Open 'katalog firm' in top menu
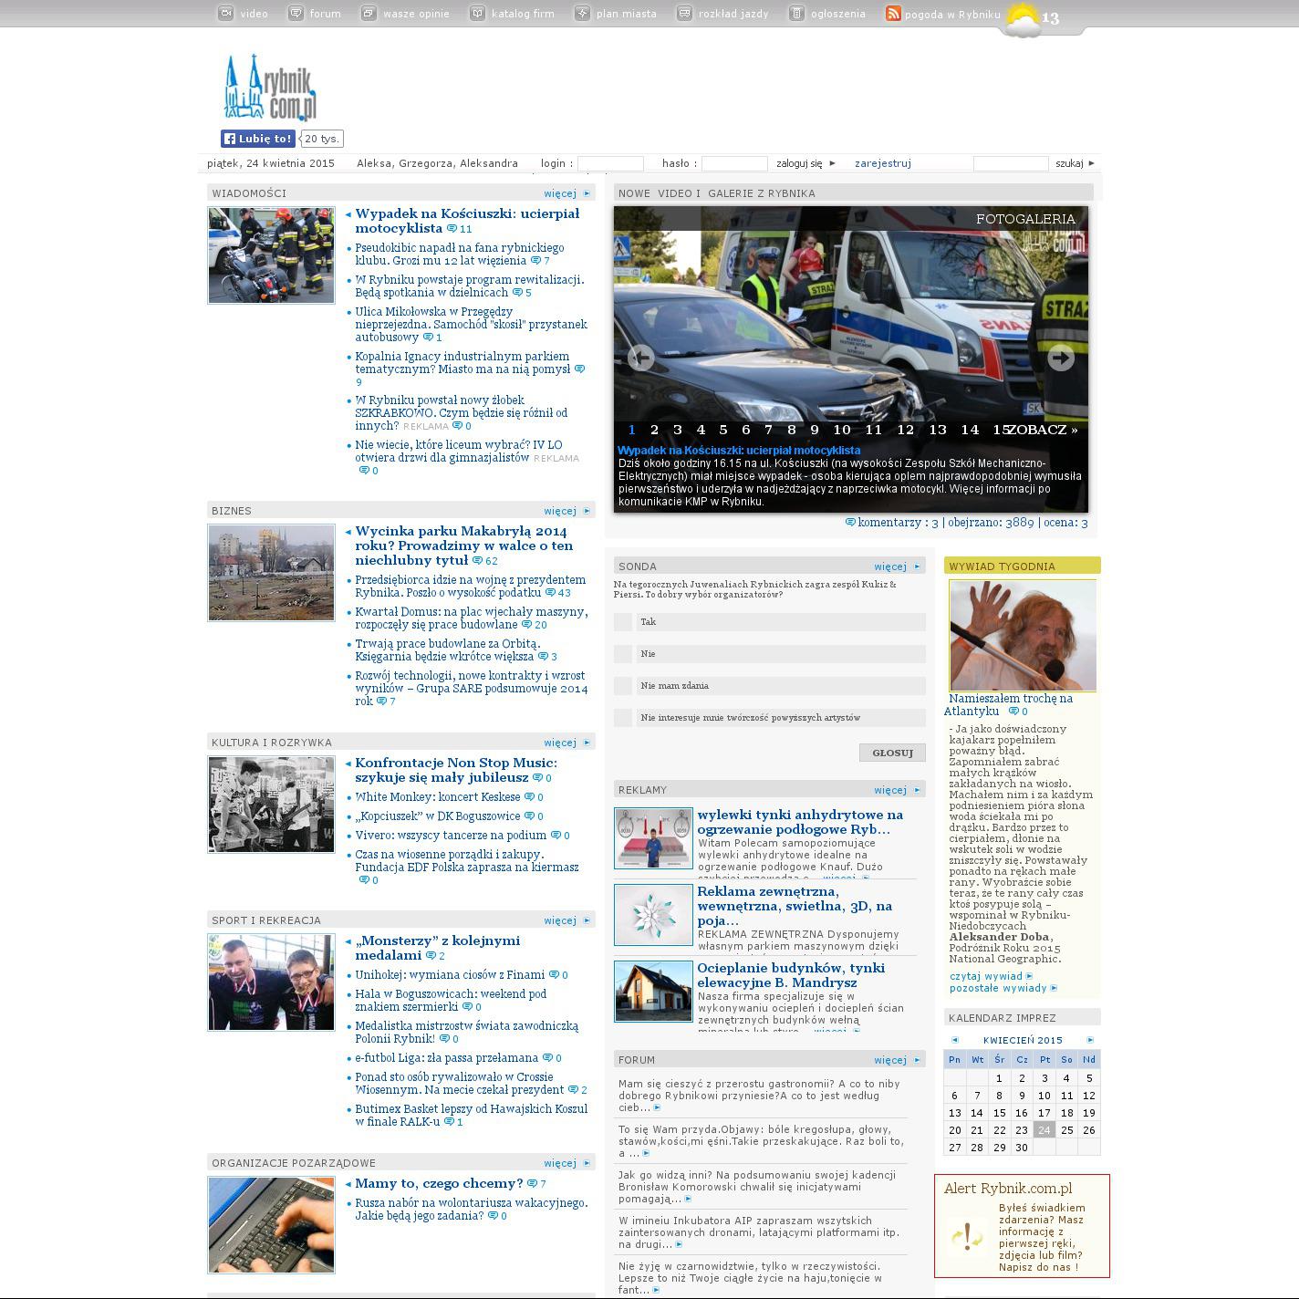The width and height of the screenshot is (1299, 1299). point(522,14)
